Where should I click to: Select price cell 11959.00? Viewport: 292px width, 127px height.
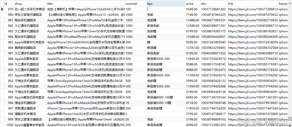193,108
